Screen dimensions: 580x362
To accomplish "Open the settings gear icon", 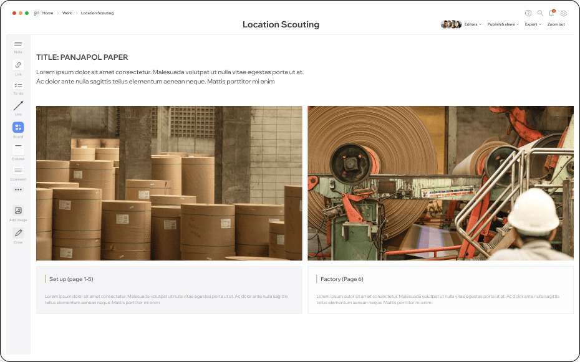I will [x=563, y=13].
